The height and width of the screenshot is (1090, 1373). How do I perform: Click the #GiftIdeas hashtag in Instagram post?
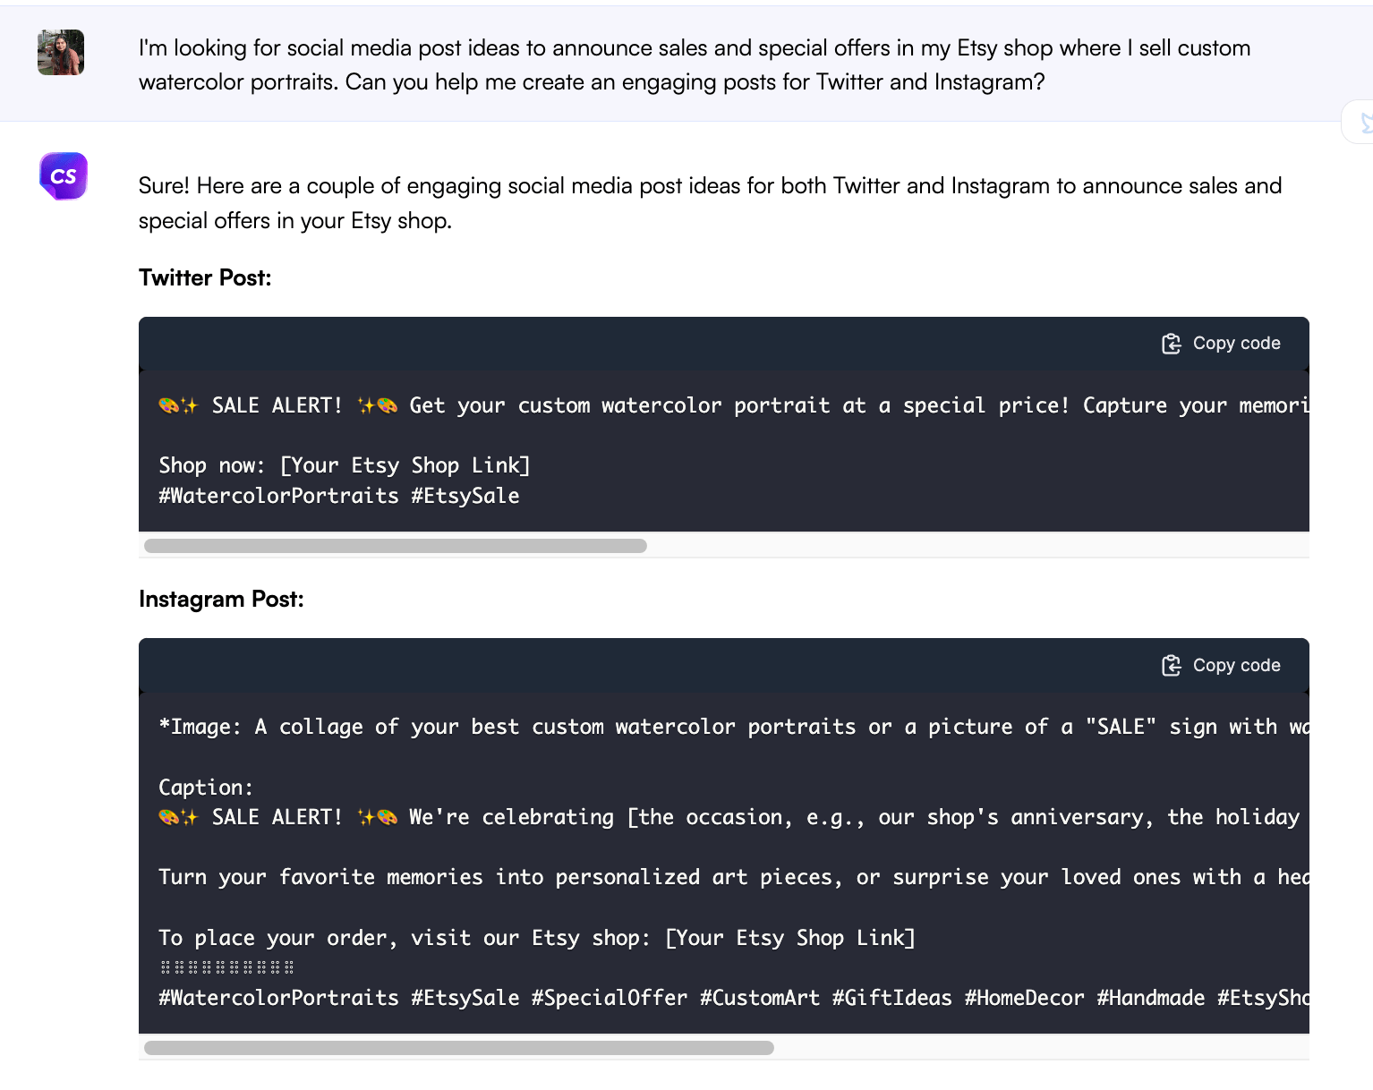tap(891, 998)
